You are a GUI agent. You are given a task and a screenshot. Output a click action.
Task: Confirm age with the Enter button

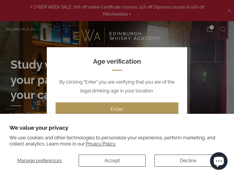point(117,108)
